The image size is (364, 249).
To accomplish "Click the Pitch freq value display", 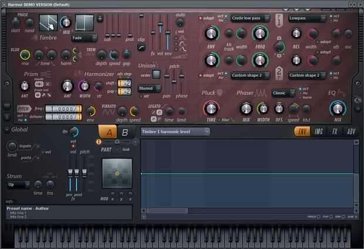I will point(63,109).
